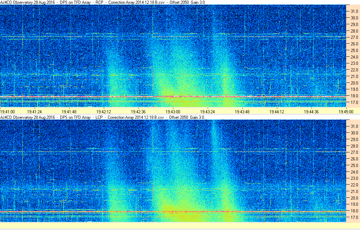Select 22.0 frequency label in LCP panel
The width and height of the screenshot is (360, 230).
pos(354,185)
